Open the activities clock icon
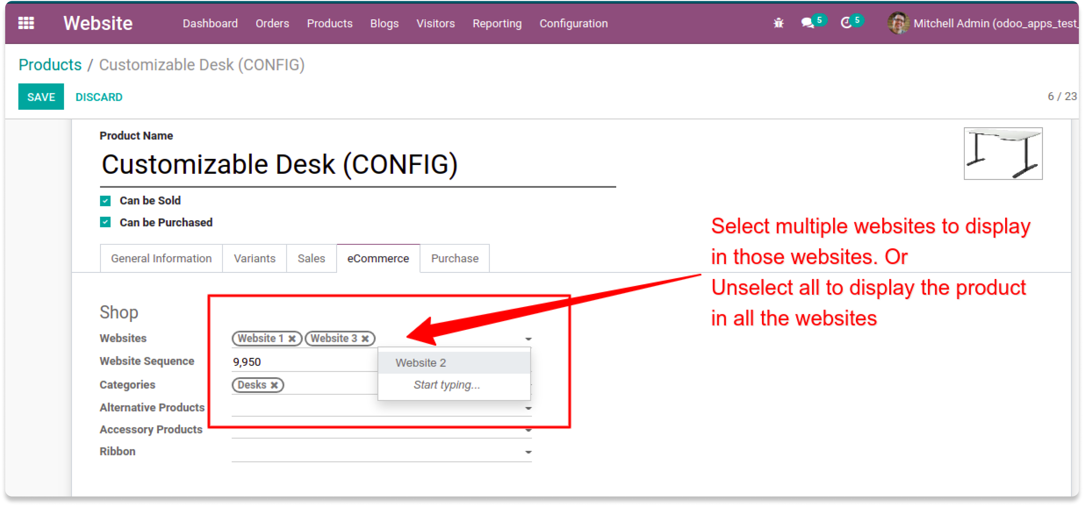 coord(846,23)
